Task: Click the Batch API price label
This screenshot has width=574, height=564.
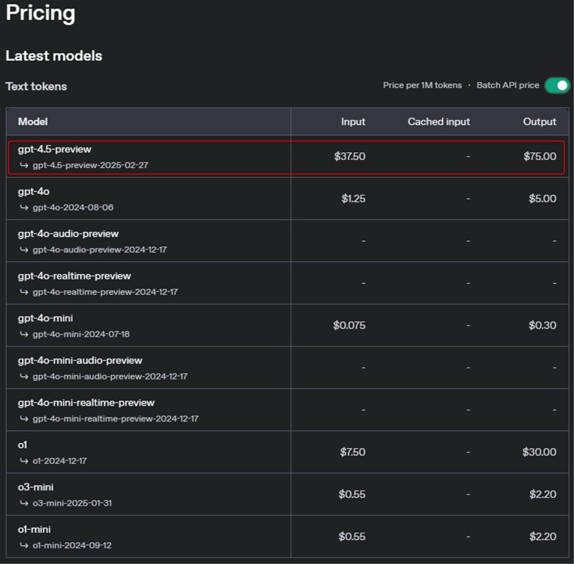Action: coord(508,85)
